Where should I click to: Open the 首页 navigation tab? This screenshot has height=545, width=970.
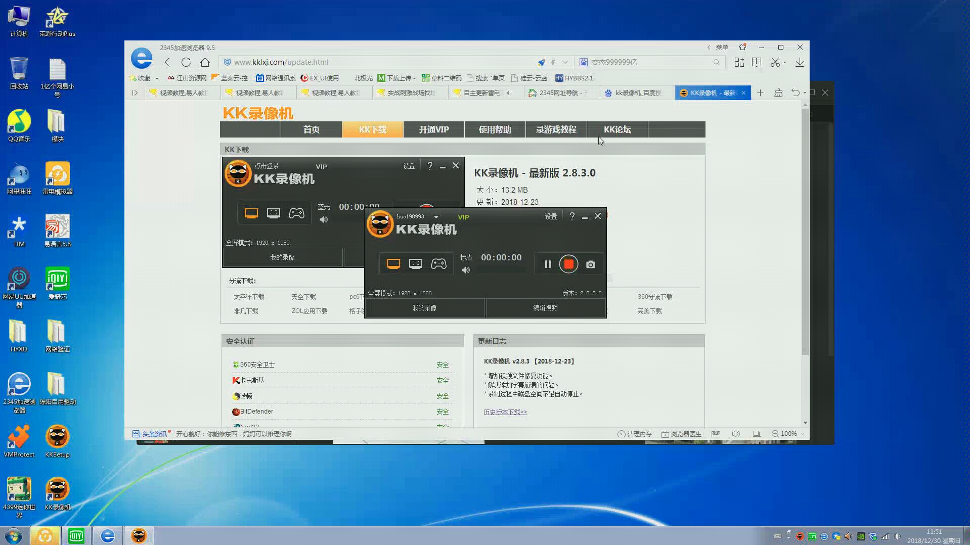coord(312,129)
